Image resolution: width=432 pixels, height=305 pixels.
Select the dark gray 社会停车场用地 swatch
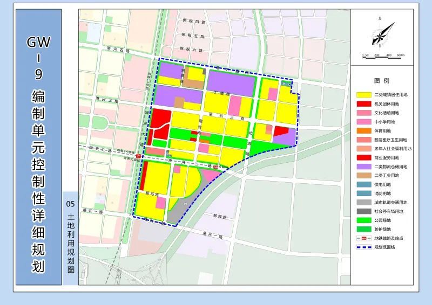[x=363, y=211]
